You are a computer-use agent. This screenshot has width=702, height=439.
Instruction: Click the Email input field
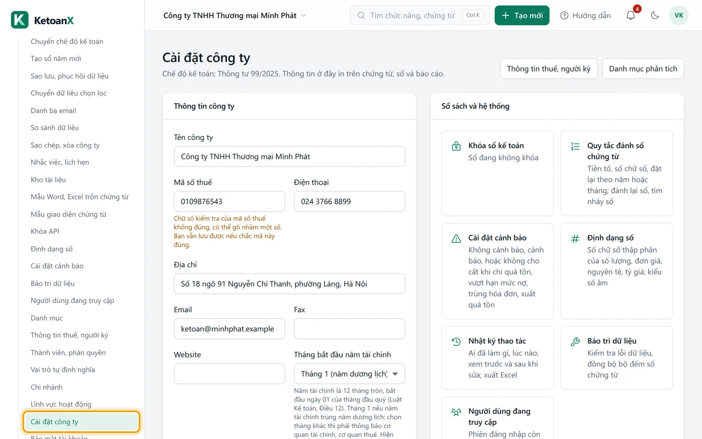[x=229, y=329]
